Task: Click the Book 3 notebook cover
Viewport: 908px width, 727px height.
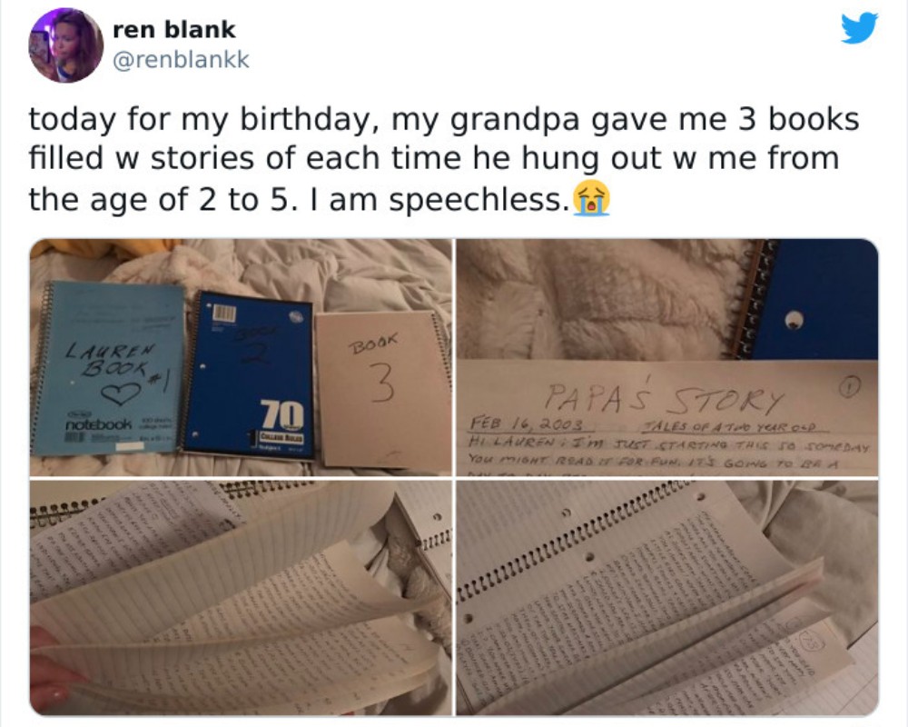Action: coord(383,390)
